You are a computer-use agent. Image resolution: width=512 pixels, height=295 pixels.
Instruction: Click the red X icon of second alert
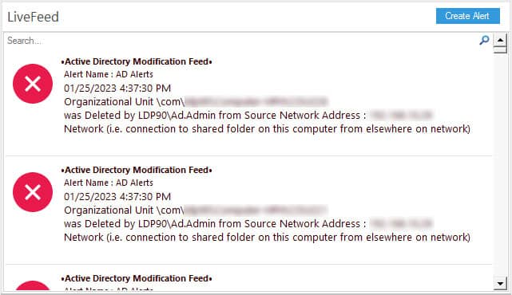click(x=33, y=192)
